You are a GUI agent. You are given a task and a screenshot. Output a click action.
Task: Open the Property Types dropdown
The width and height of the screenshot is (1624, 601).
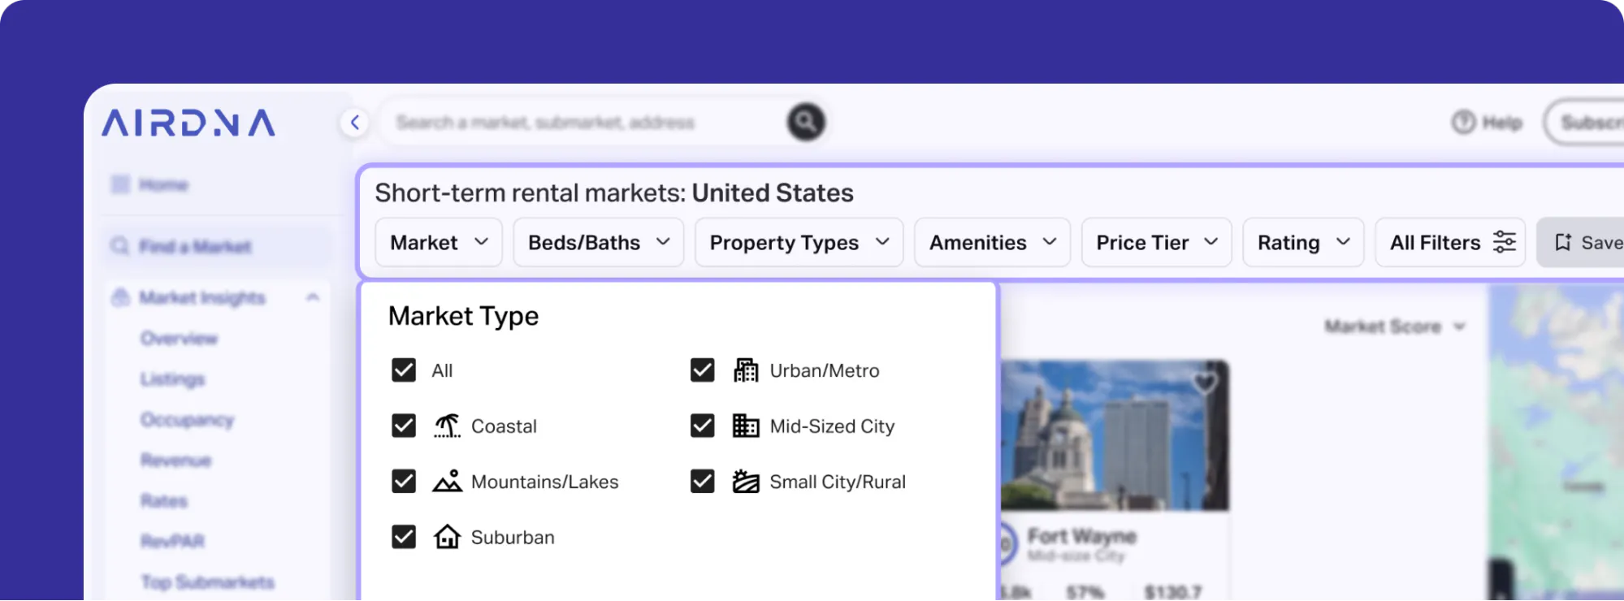[x=799, y=242]
